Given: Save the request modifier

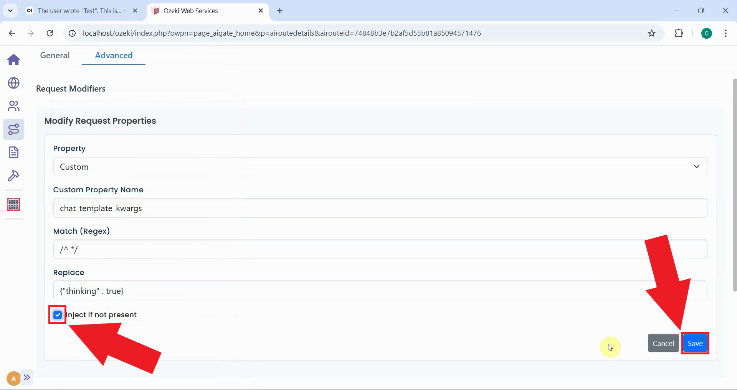Looking at the screenshot, I should [x=695, y=343].
